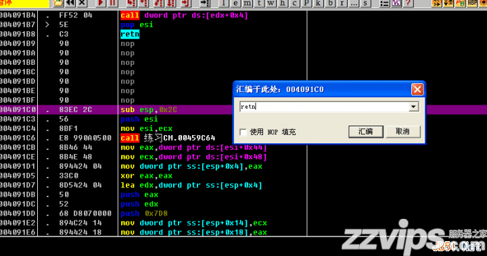Show Patches window (p button)
Image resolution: width=487 pixels, height=256 pixels.
pyautogui.click(x=306, y=3)
